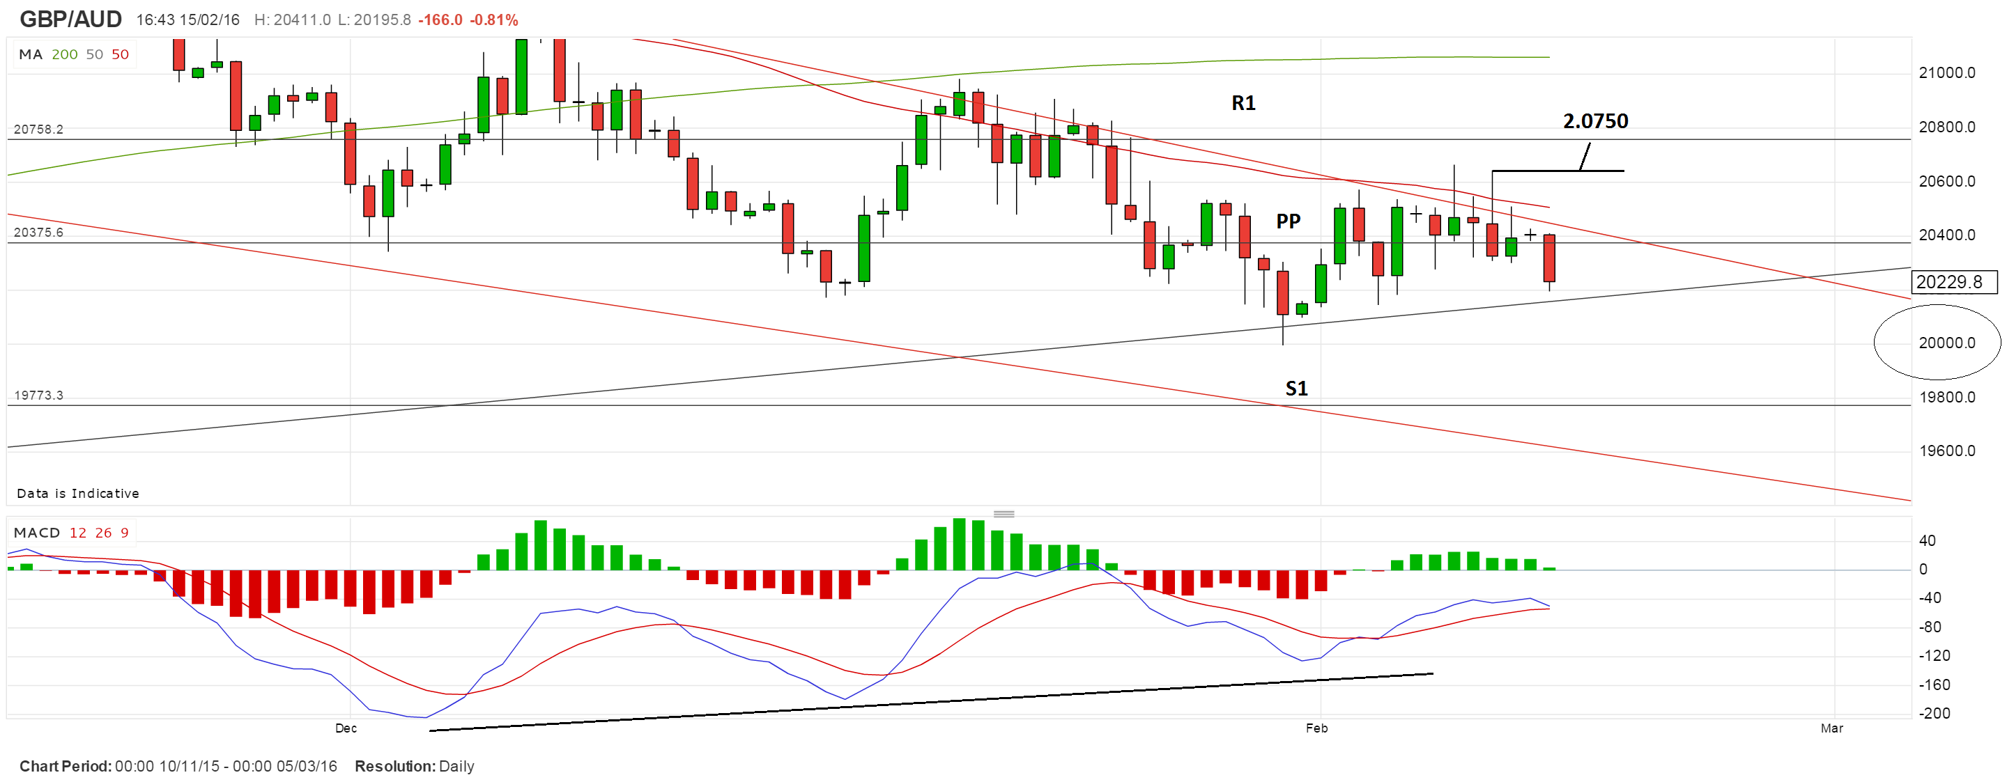The image size is (2007, 782).
Task: Click the circled 20000.0 price level
Action: pos(1946,343)
